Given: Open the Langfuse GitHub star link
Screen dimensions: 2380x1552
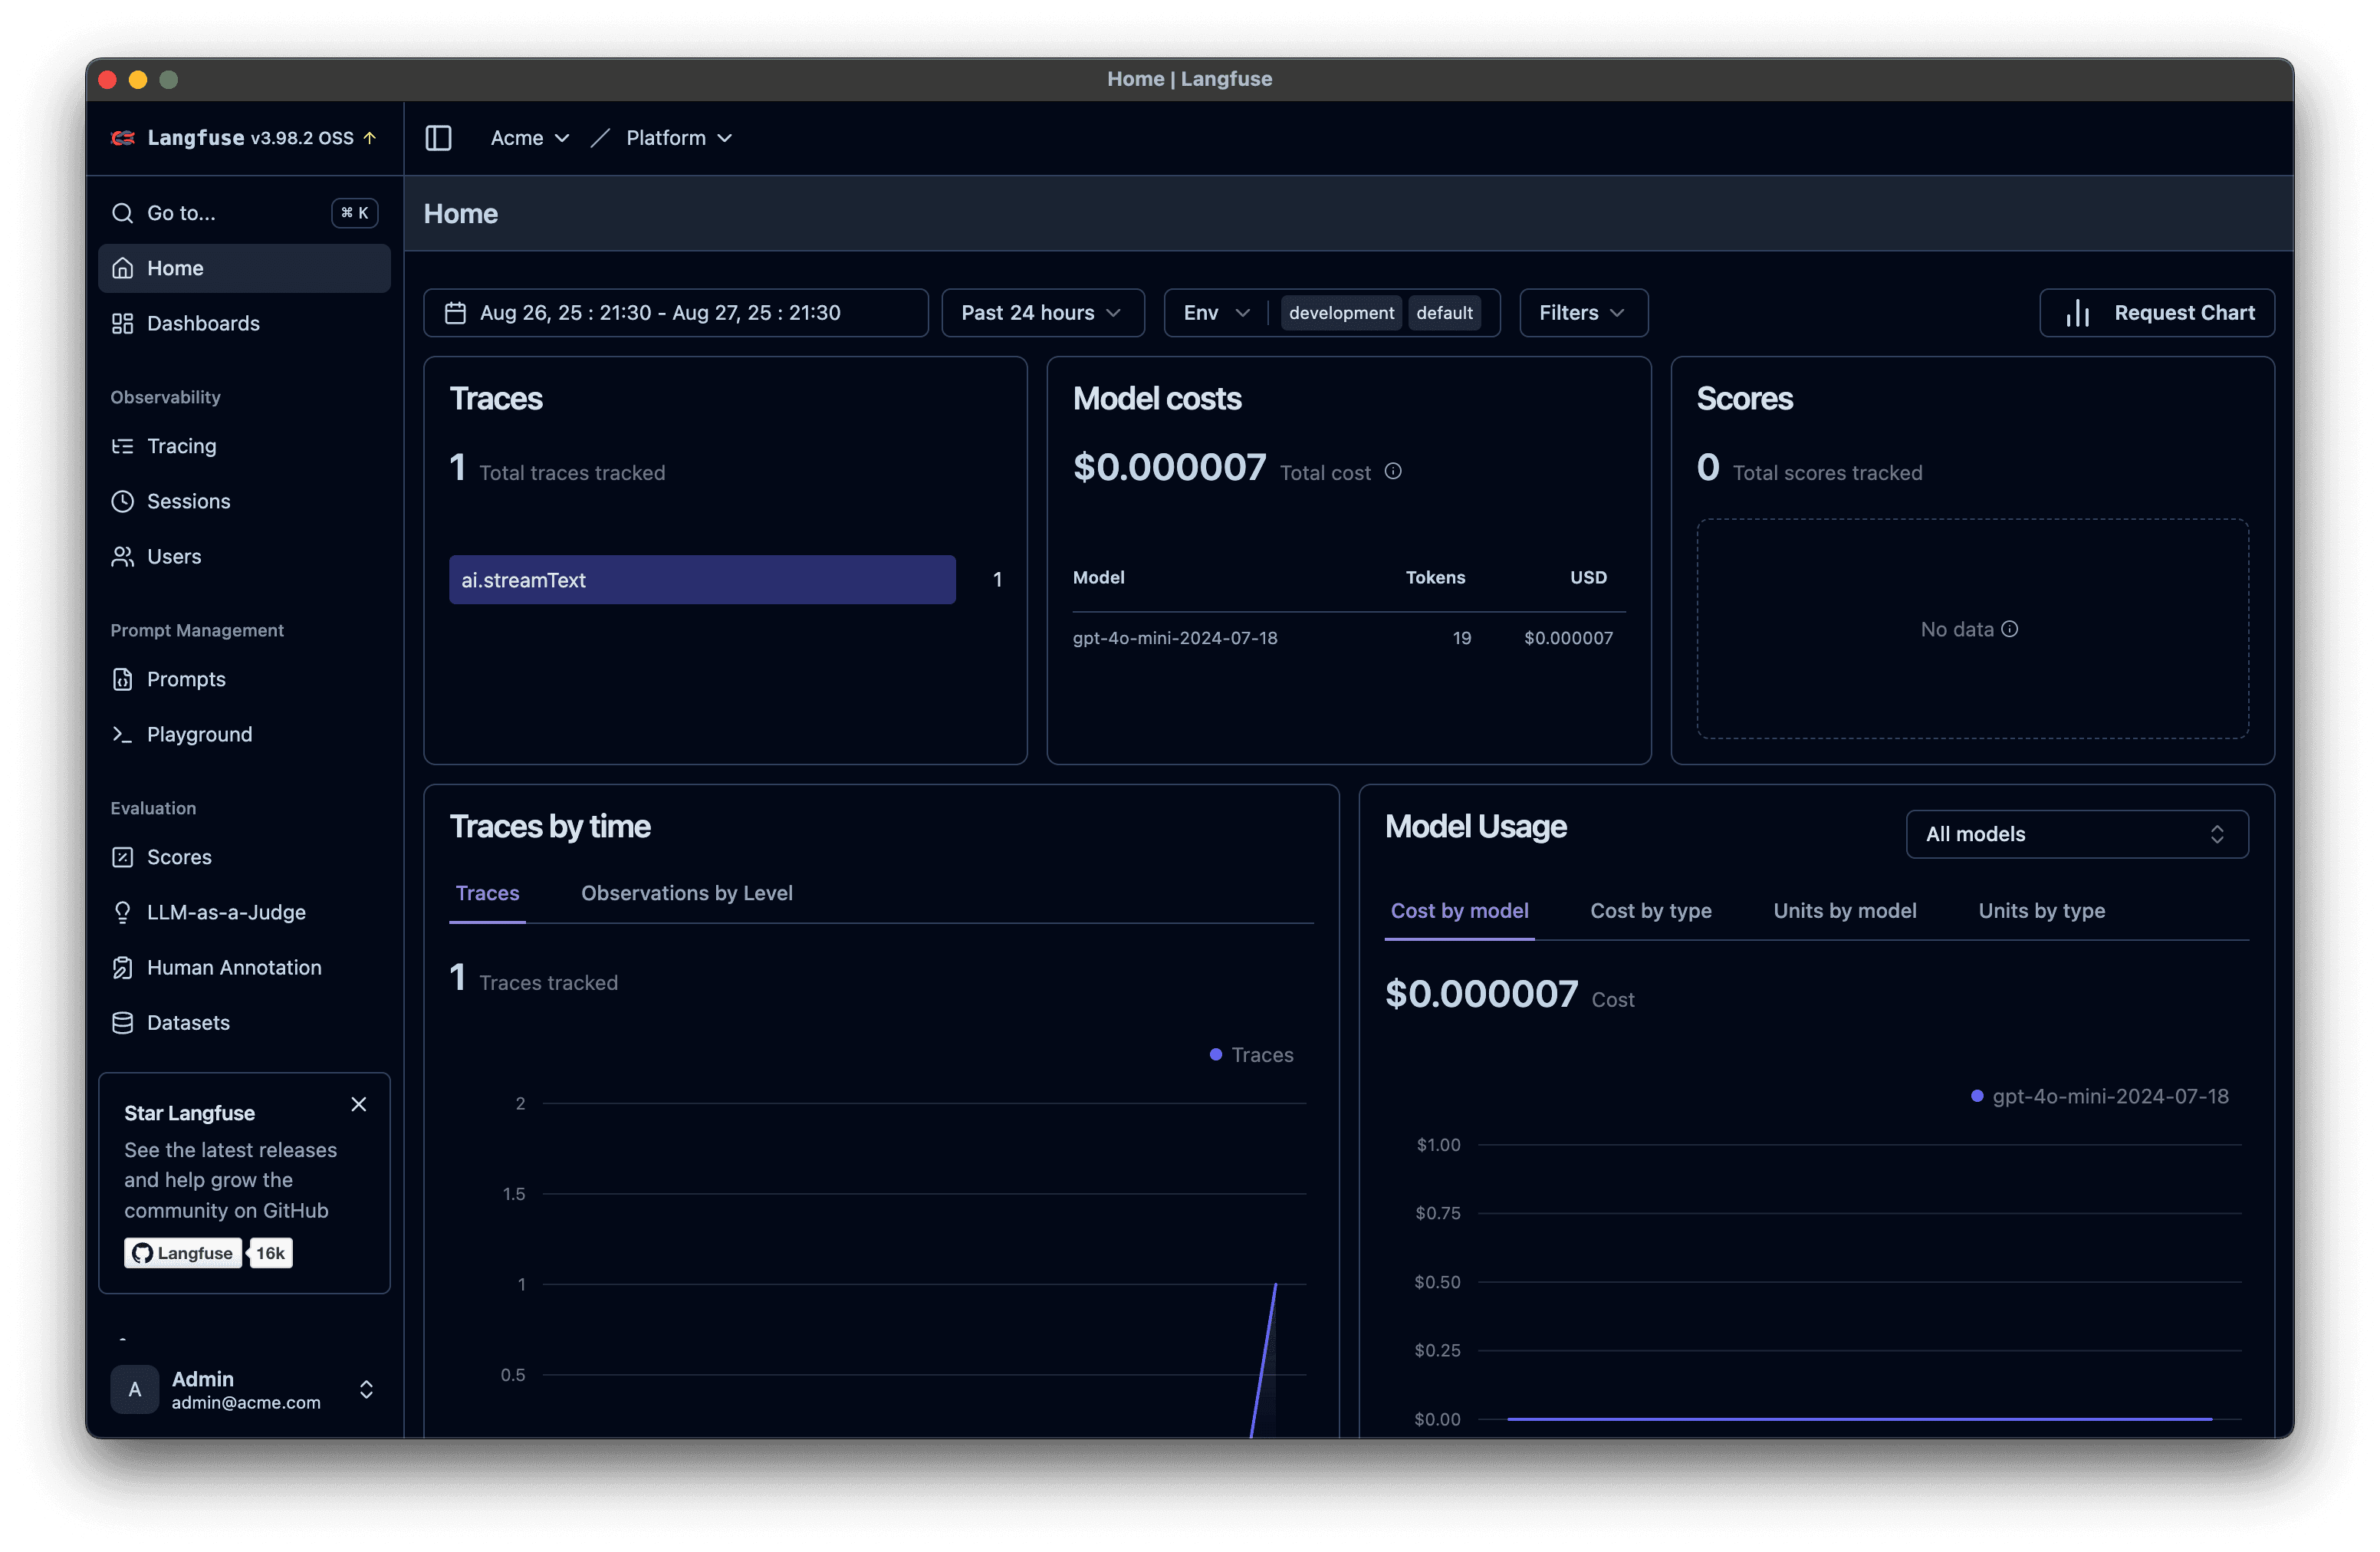Looking at the screenshot, I should click(x=184, y=1253).
